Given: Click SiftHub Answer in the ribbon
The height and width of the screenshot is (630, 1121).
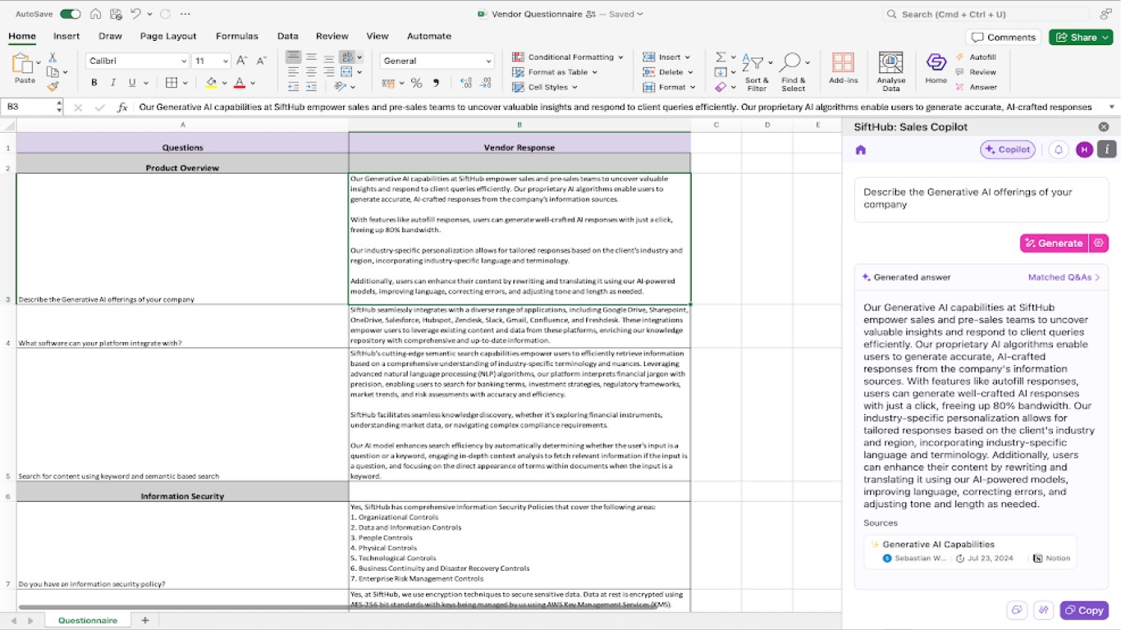Looking at the screenshot, I should [x=977, y=87].
